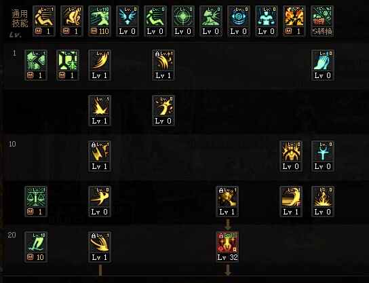369x283 pixels.
Task: Select the blue cross skill at level 10 row
Action: point(323,156)
